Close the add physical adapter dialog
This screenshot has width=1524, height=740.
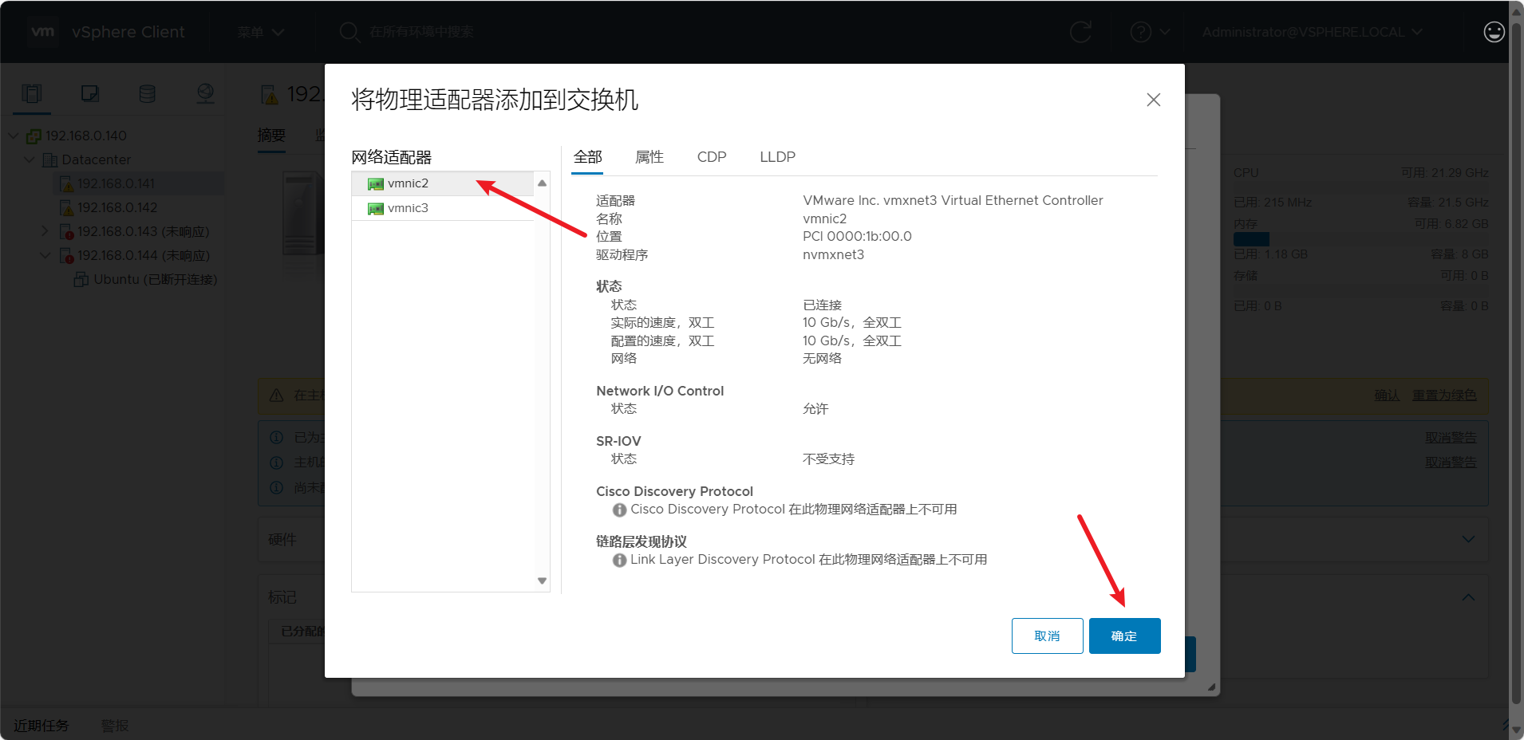1153,100
